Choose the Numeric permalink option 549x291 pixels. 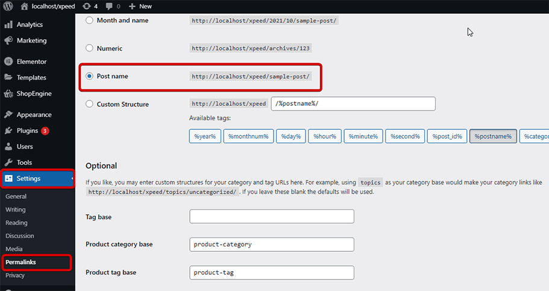[x=90, y=48]
